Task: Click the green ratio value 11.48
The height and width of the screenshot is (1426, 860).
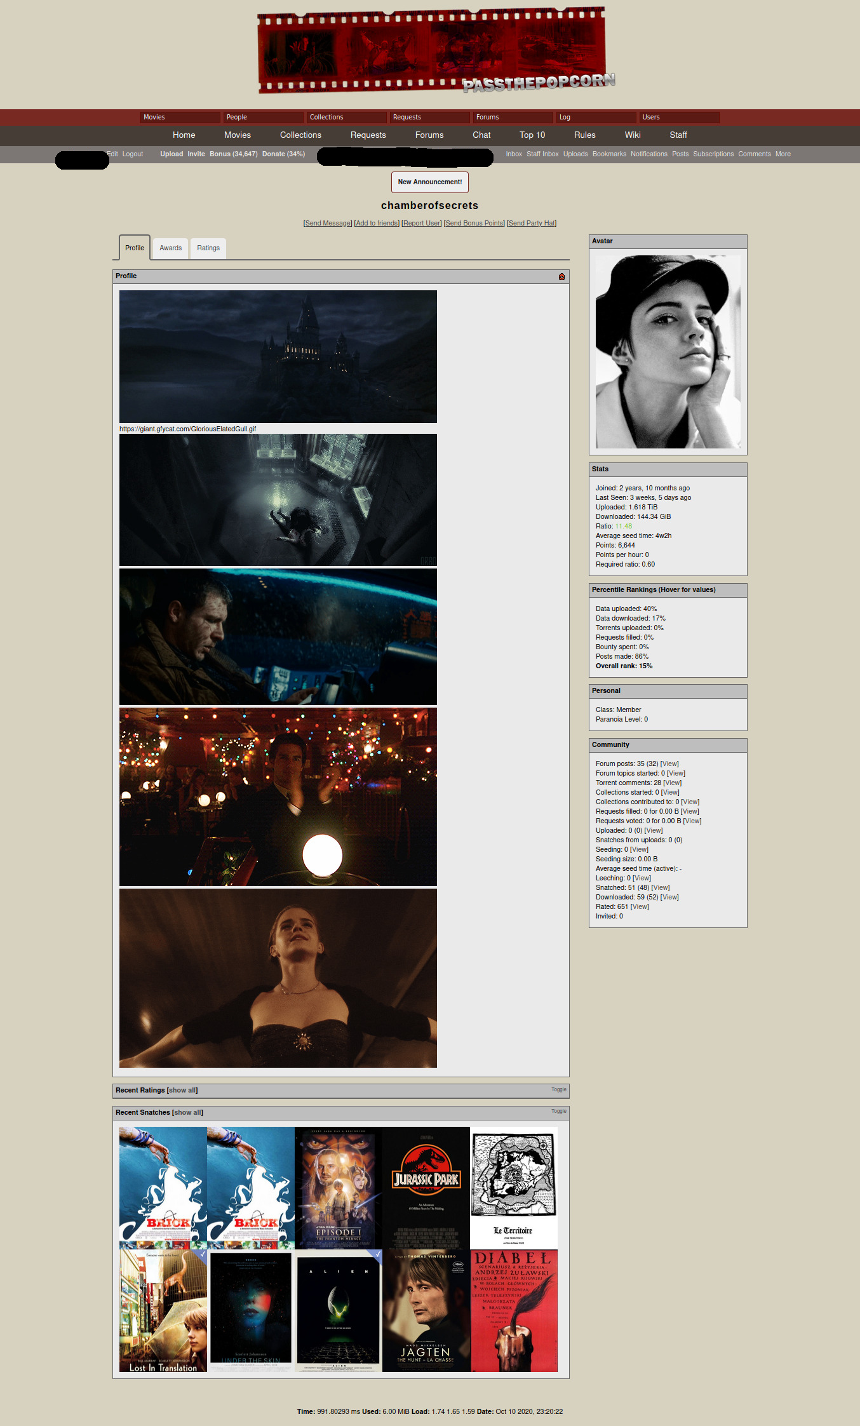Action: point(623,526)
